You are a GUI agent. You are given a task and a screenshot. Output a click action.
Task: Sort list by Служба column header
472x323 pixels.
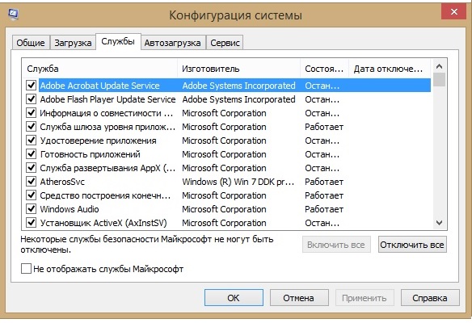point(99,69)
